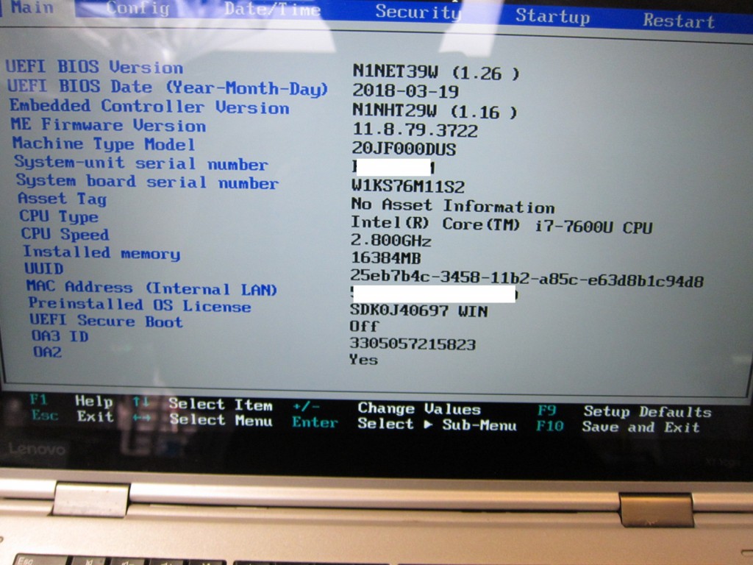Click Select Item legend text
The height and width of the screenshot is (565, 753).
pos(221,405)
